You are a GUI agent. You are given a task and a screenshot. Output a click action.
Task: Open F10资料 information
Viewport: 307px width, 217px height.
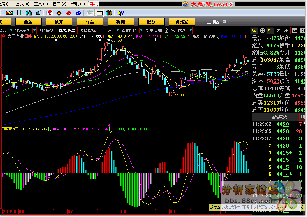[x=46, y=30]
